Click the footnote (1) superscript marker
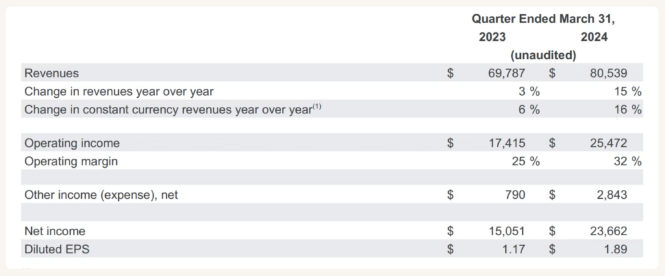 coord(317,107)
